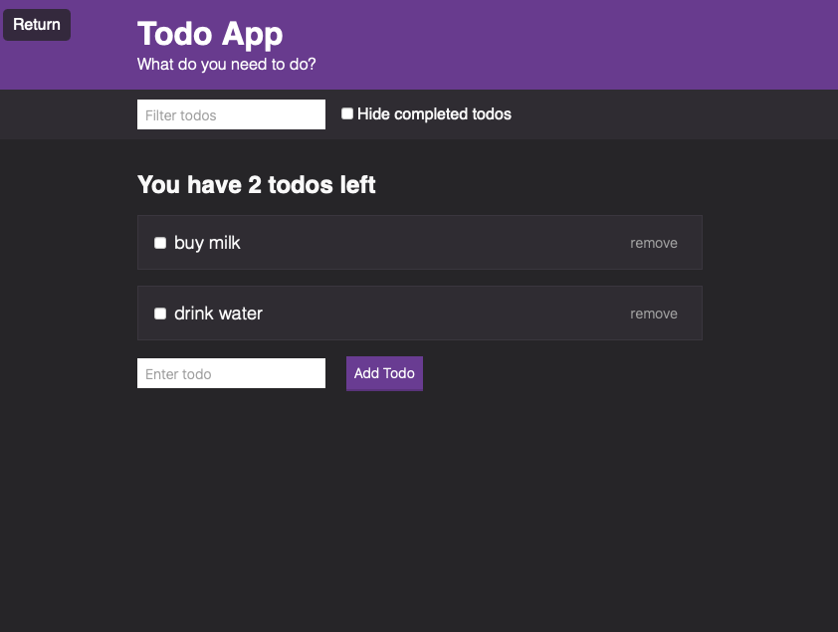The image size is (838, 632).
Task: Focus the Filter todos search field
Action: pyautogui.click(x=231, y=114)
